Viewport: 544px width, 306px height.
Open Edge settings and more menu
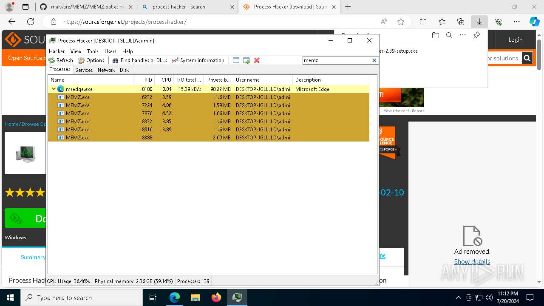[x=517, y=22]
